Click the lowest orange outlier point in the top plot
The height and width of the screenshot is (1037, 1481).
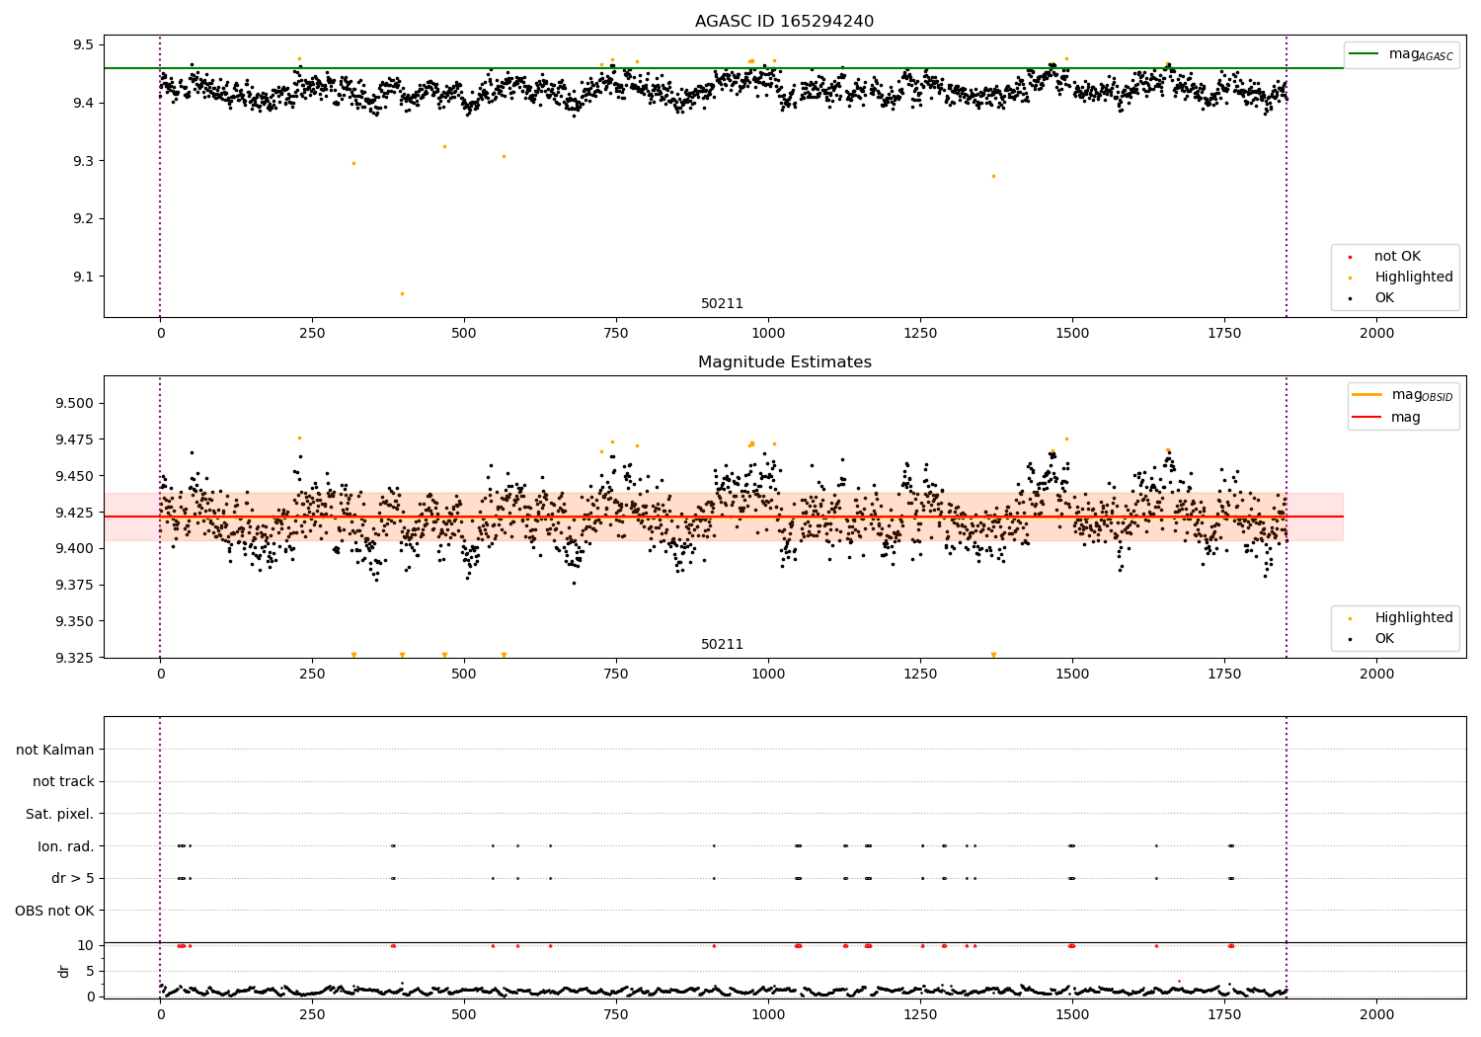[402, 293]
